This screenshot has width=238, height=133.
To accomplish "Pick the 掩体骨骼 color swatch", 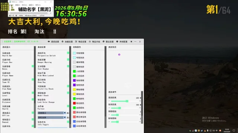I will [74, 62].
